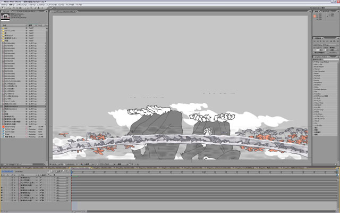Open the Project panel options menu
340x213 pixels.
[46, 11]
